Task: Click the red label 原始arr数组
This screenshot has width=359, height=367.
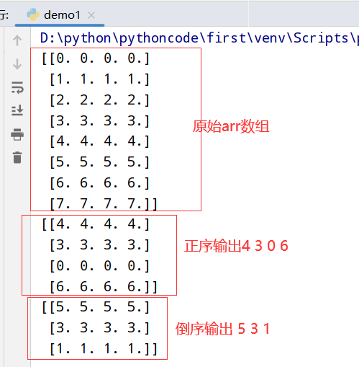Action: coord(231,126)
